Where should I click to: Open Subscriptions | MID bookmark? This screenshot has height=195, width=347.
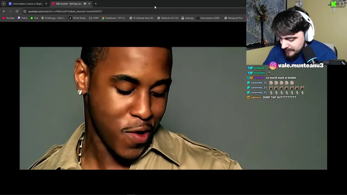208,18
